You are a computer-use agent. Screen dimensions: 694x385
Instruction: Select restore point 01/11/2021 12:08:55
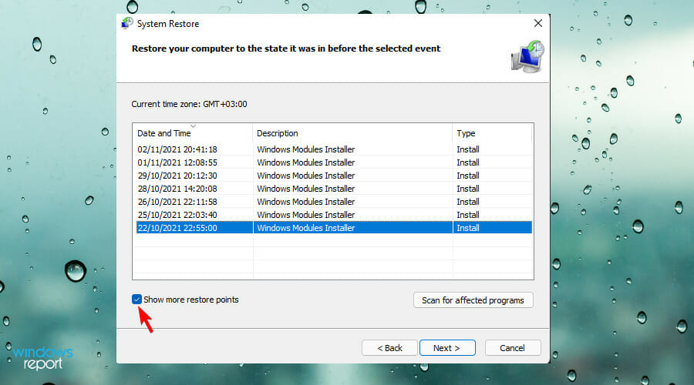pos(334,162)
